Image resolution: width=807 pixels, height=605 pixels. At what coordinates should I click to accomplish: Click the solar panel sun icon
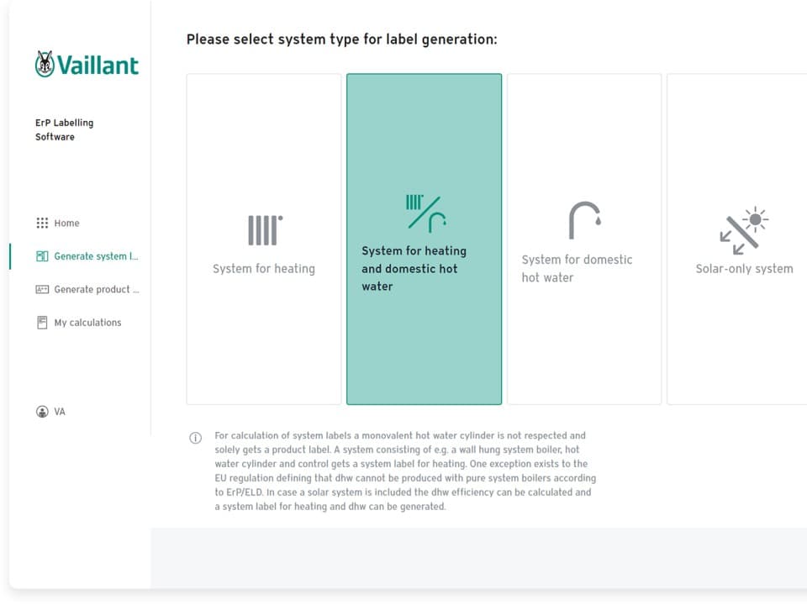point(744,229)
